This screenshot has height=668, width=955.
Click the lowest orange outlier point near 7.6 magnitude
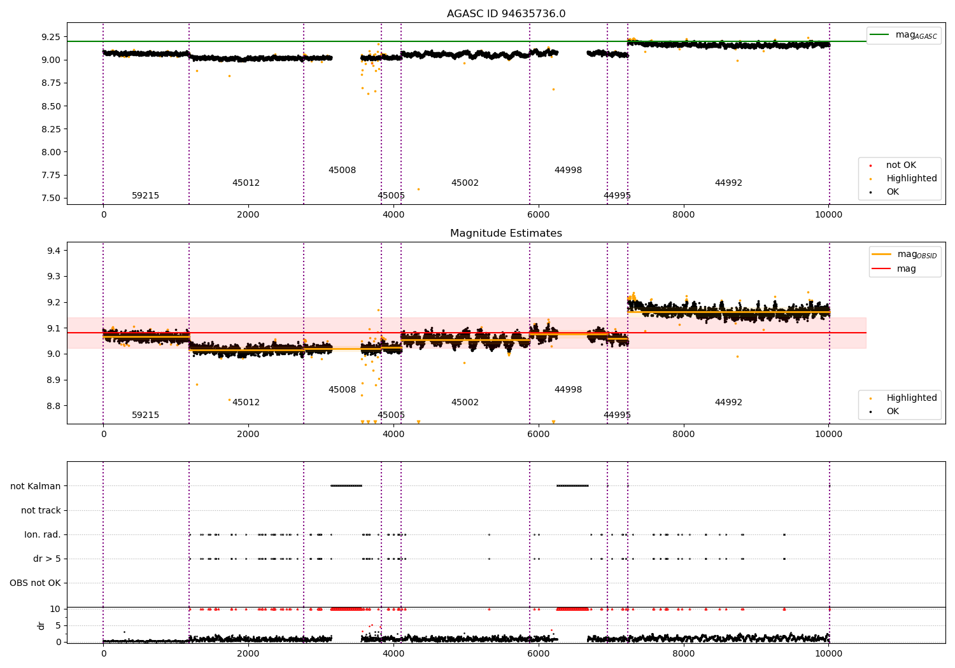click(x=418, y=189)
